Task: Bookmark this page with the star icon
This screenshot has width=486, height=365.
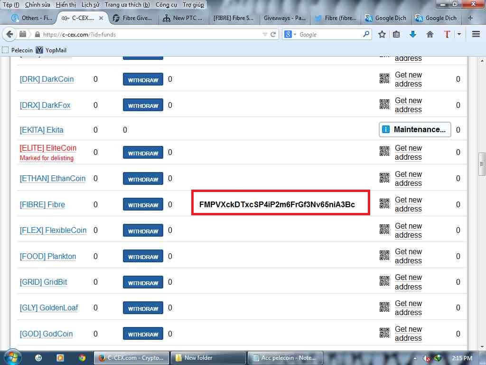Action: (382, 34)
